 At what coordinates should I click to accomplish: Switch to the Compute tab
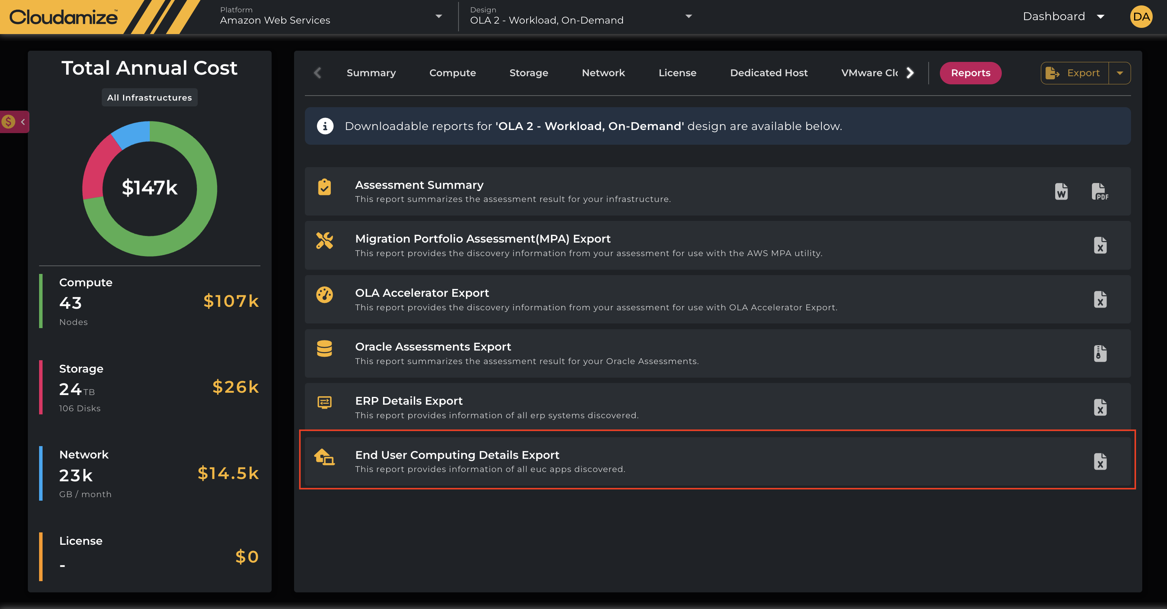point(453,73)
